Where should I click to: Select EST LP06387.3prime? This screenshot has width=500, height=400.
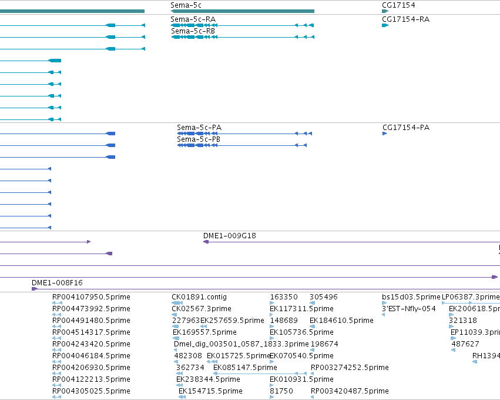tap(471, 297)
